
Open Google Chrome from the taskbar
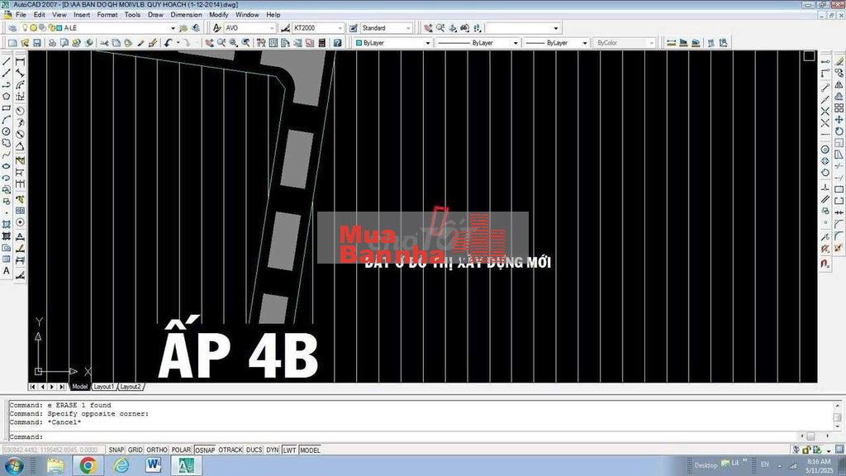tap(88, 465)
